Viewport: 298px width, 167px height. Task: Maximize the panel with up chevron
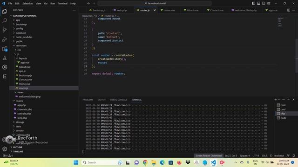[x=289, y=100]
